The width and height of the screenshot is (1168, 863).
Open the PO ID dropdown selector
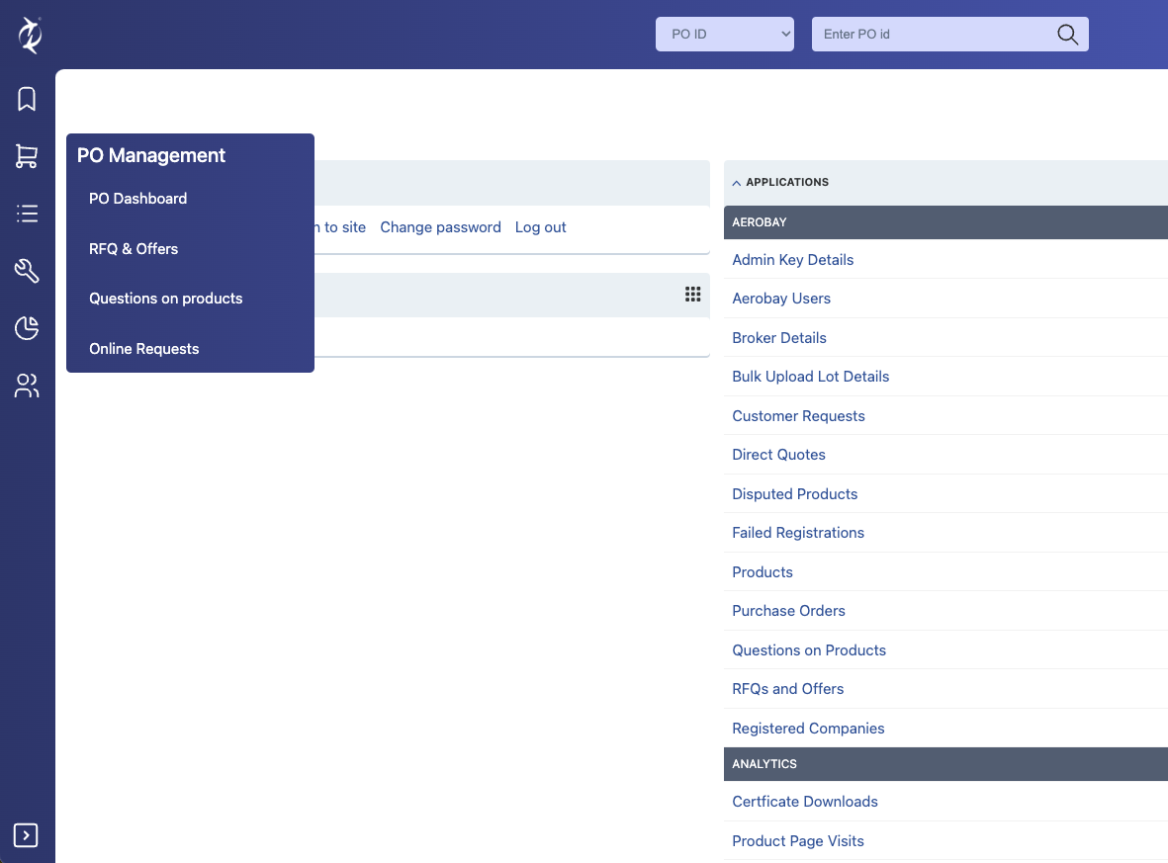(724, 34)
